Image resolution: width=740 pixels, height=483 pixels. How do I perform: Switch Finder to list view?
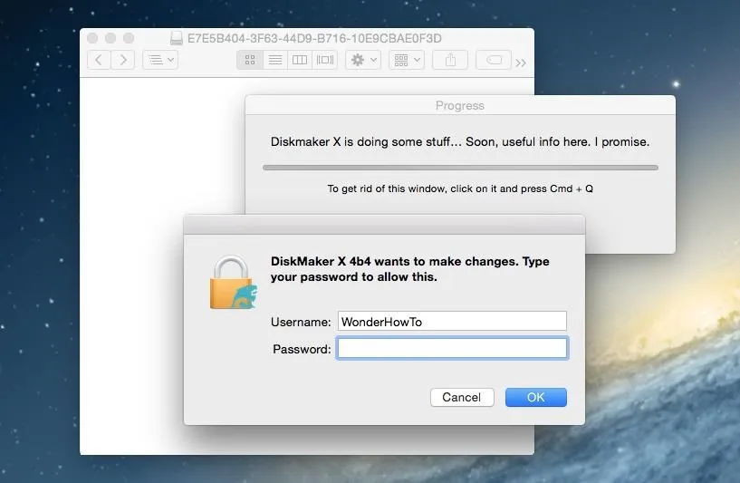[274, 60]
